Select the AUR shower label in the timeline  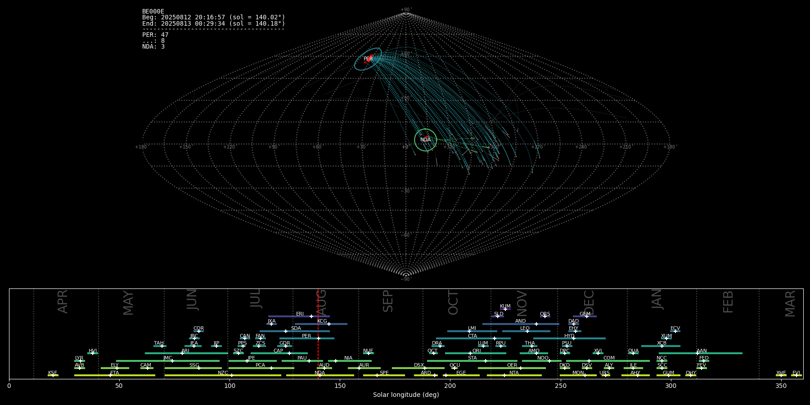click(364, 365)
